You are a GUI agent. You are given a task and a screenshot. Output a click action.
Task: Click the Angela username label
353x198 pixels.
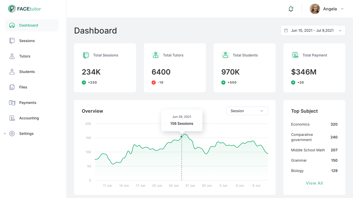click(x=330, y=9)
